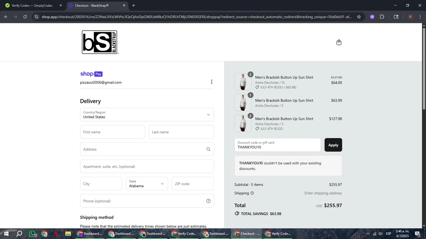Click the Subtotal · 5 items text
Image resolution: width=426 pixels, height=239 pixels.
(x=248, y=185)
